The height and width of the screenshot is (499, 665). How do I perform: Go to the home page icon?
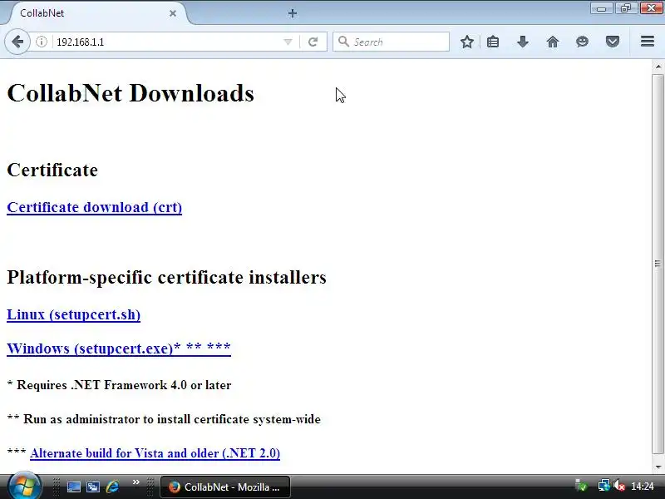tap(553, 42)
